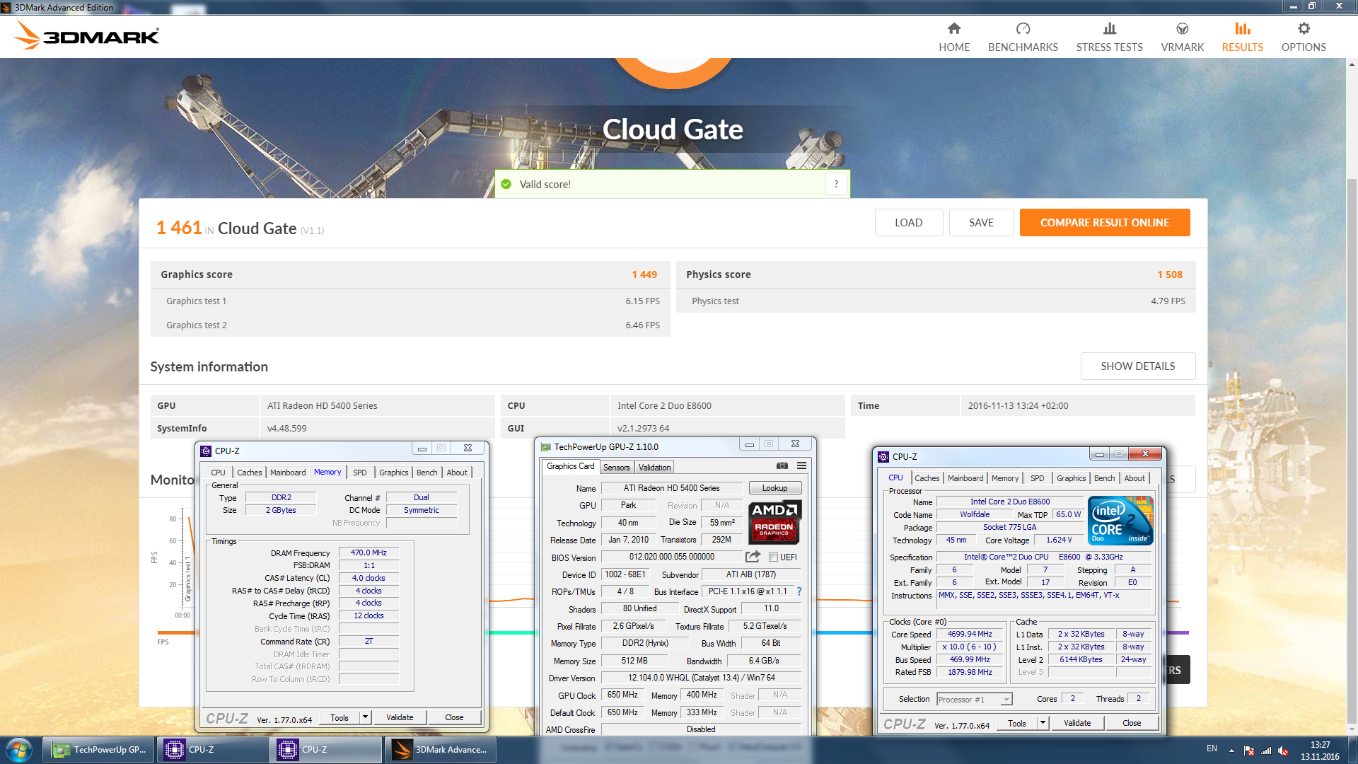Click the network signal tray icon
Screen dimensions: 1358x764
pos(1266,751)
